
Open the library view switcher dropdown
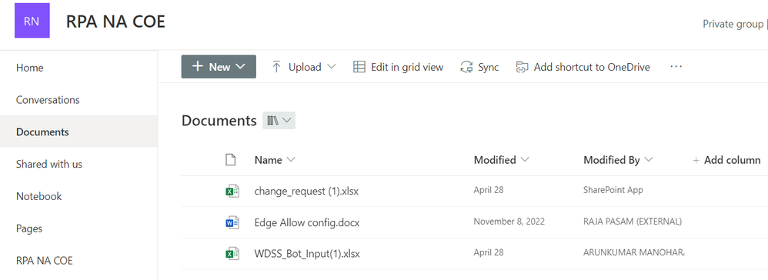tap(279, 121)
